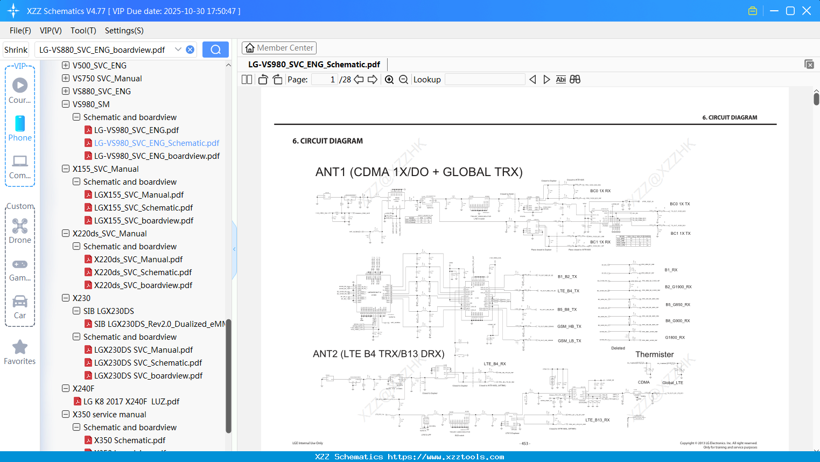This screenshot has height=462, width=820.
Task: Open the file selection dropdown arrow
Action: click(x=178, y=50)
